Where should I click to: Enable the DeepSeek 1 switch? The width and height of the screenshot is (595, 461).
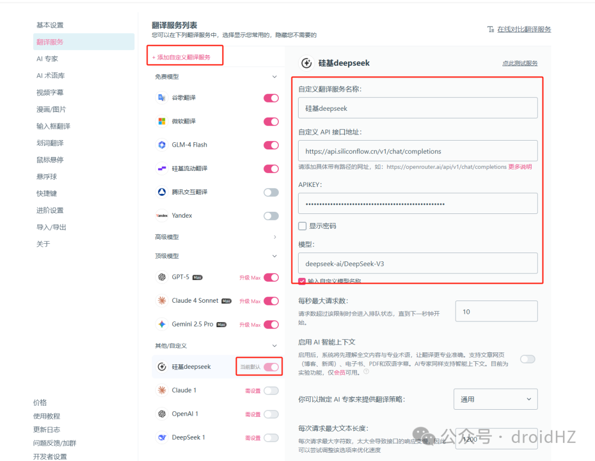271,437
